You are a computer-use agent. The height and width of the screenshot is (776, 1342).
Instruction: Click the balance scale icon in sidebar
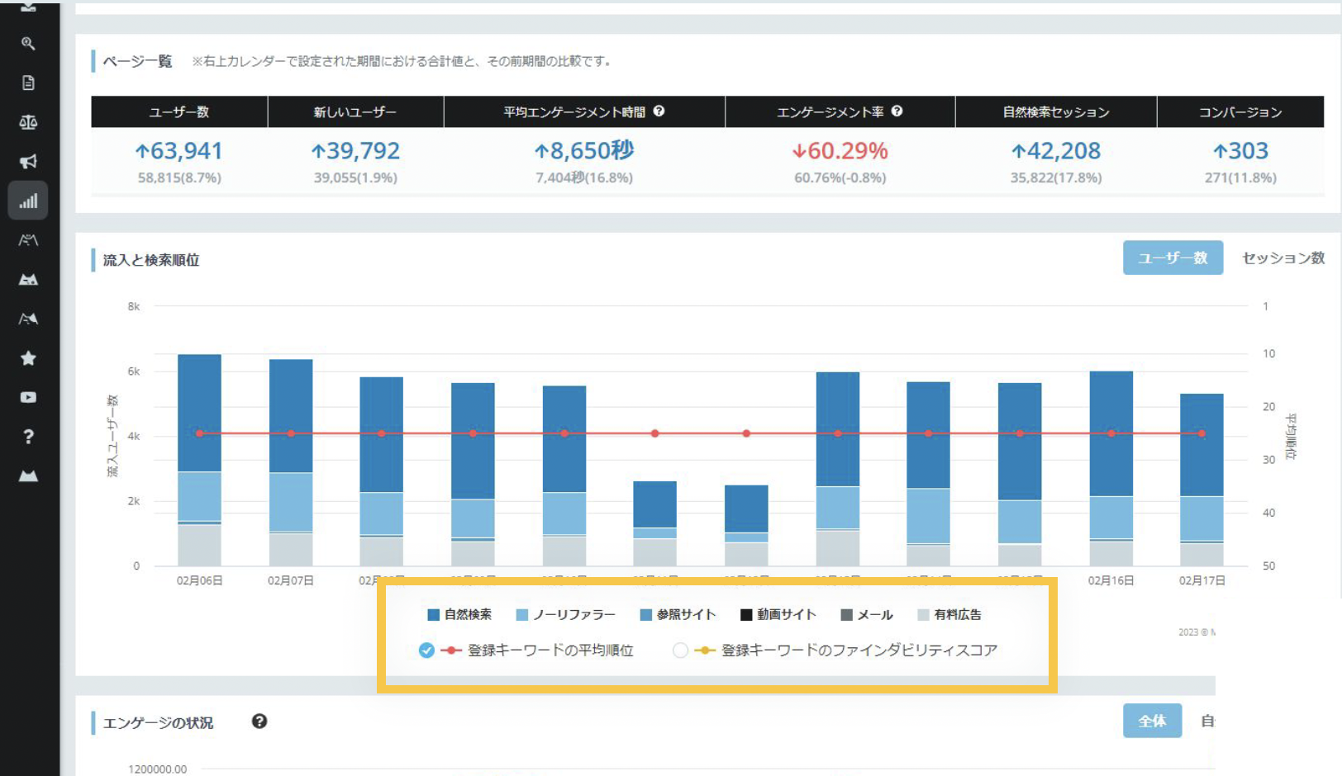click(28, 122)
